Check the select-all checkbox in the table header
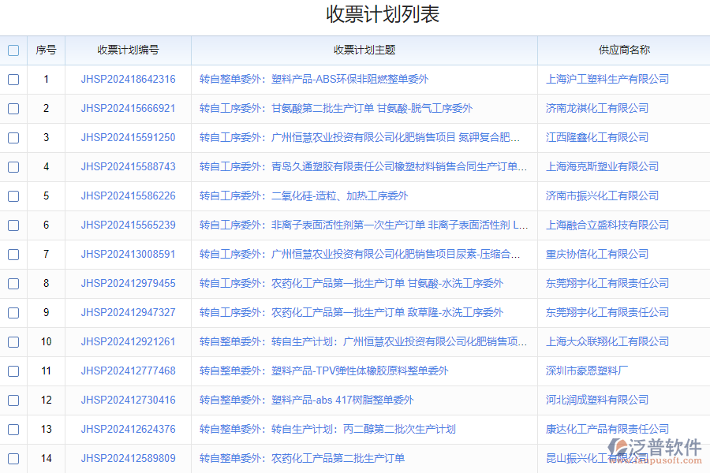This screenshot has width=710, height=473. pyautogui.click(x=13, y=50)
